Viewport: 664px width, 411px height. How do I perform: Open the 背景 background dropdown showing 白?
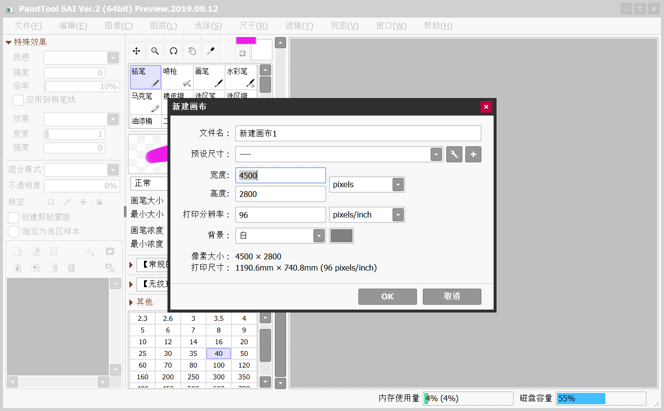(x=280, y=235)
